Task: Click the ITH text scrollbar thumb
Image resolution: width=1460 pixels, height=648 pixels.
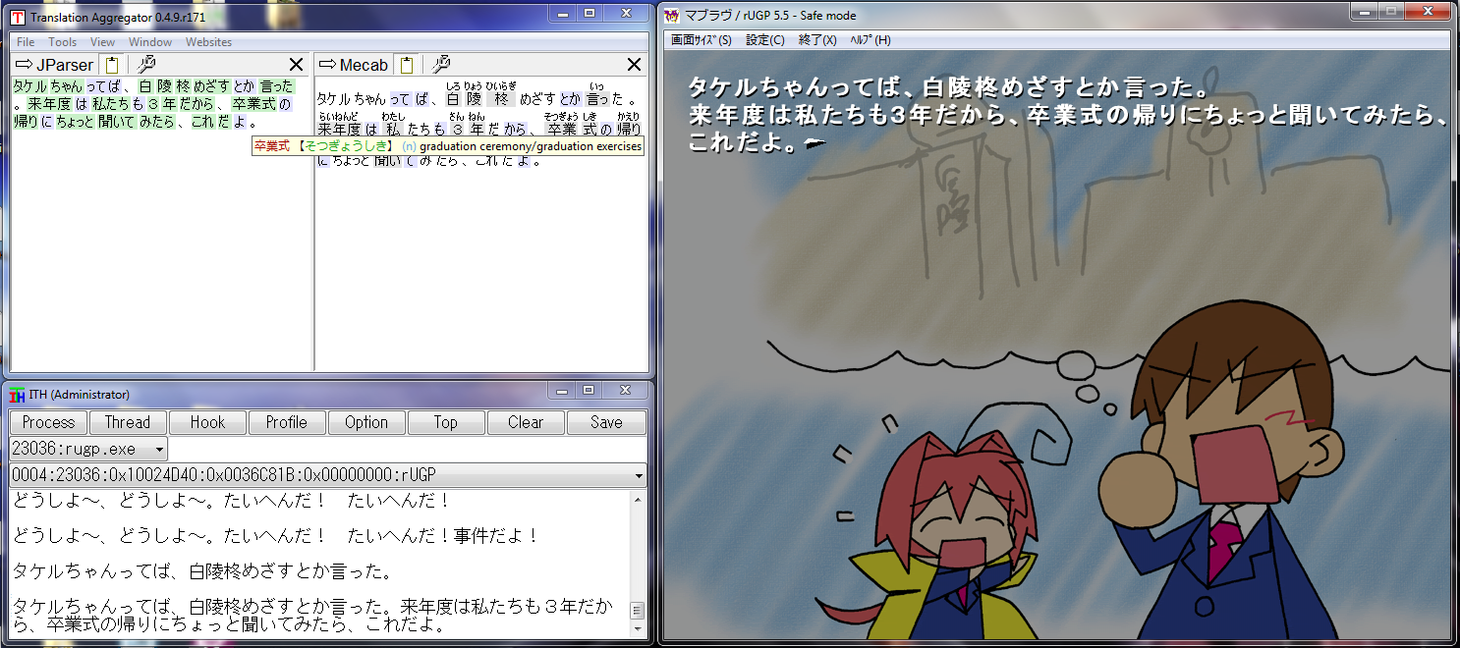Action: (x=637, y=610)
